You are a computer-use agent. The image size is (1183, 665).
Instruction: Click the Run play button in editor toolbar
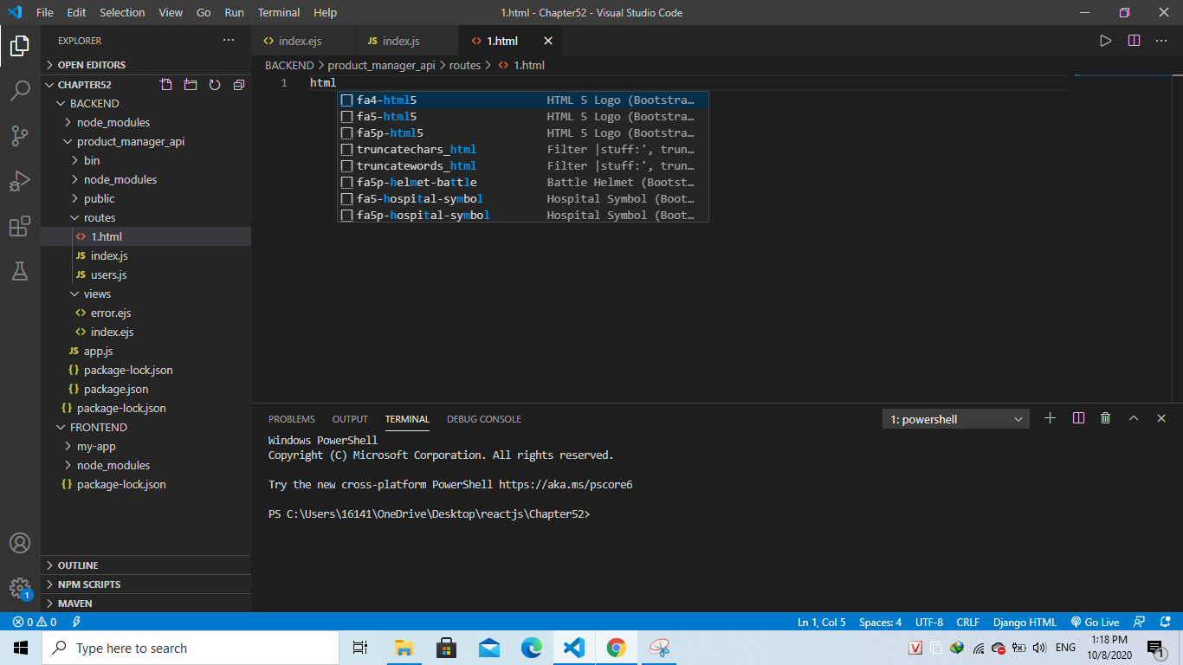pyautogui.click(x=1105, y=41)
